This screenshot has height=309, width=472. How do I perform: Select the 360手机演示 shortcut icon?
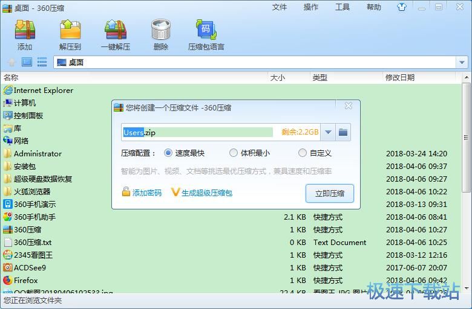8,204
